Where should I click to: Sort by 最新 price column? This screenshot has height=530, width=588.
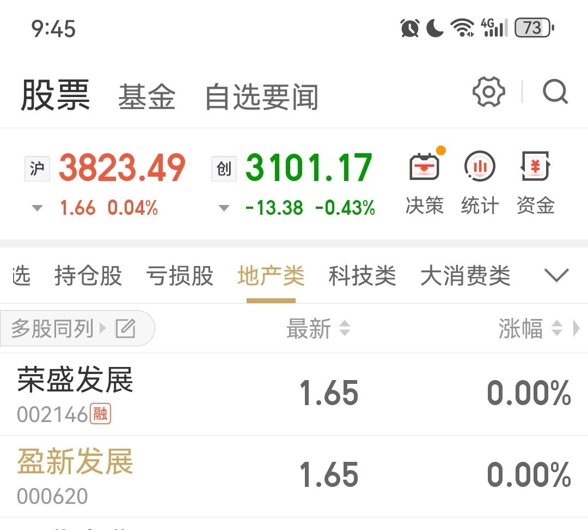point(318,328)
